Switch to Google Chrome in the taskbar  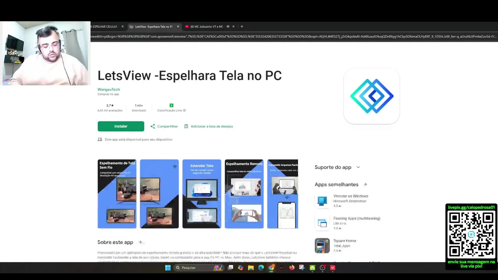(x=271, y=268)
